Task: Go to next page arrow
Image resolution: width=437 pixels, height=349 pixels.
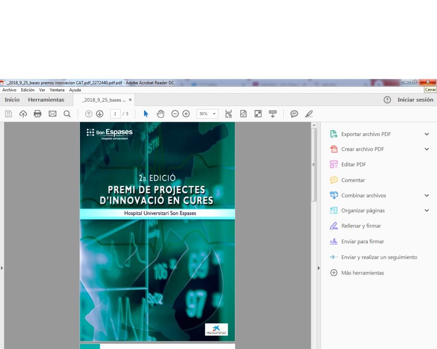Action: pos(100,114)
